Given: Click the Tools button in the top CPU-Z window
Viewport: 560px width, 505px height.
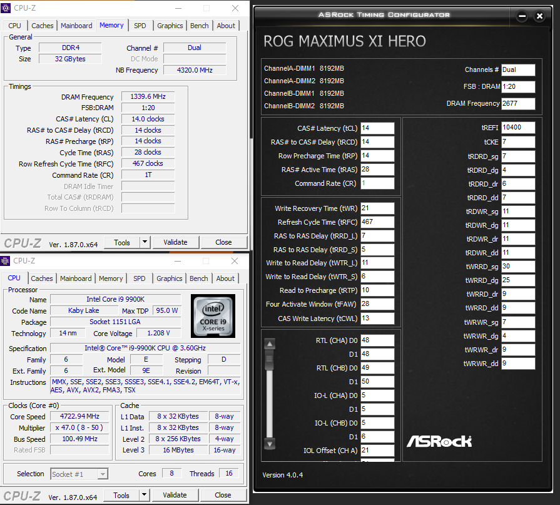Looking at the screenshot, I should pos(122,242).
